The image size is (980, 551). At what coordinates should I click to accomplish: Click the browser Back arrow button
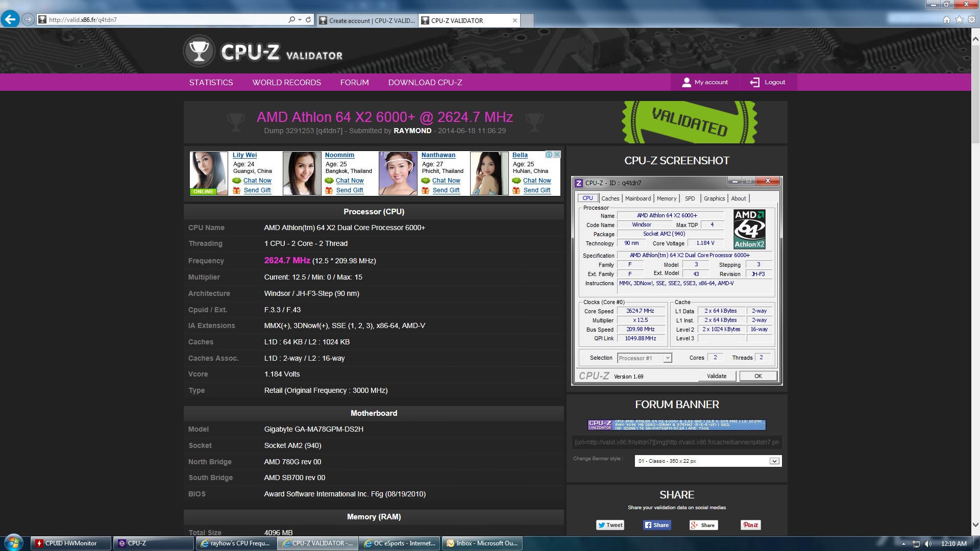pyautogui.click(x=10, y=19)
